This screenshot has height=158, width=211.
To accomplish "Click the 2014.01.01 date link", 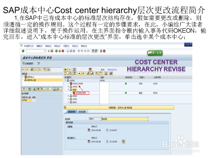I will click(112, 70).
